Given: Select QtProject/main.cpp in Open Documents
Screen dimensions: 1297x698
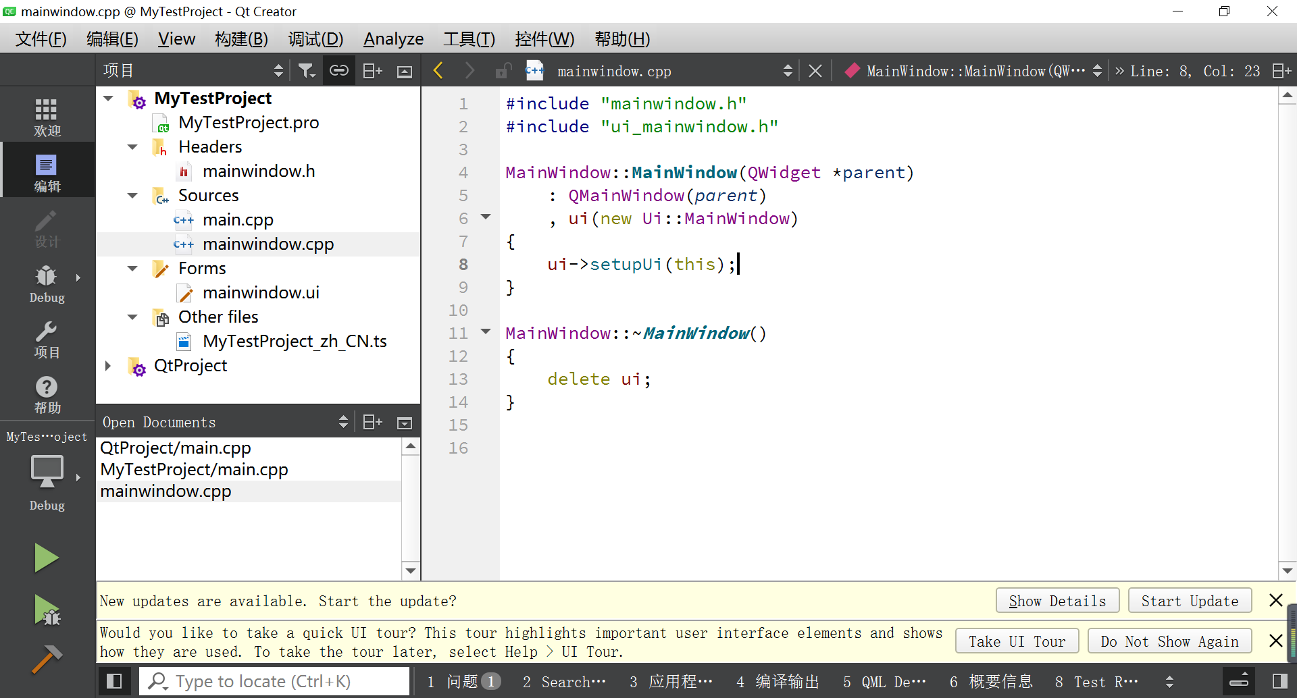Looking at the screenshot, I should 176,448.
